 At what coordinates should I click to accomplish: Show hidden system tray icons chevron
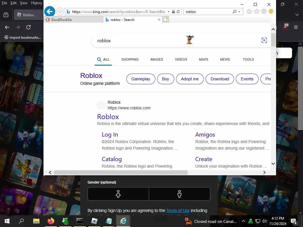(x=244, y=221)
